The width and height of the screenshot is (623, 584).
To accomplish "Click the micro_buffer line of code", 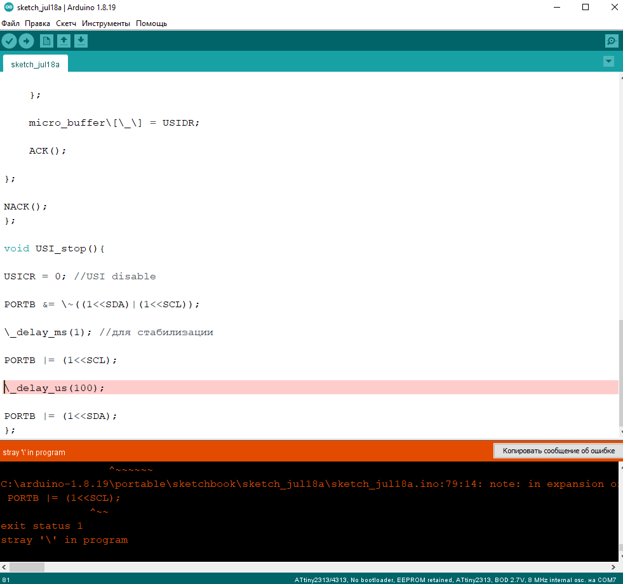I will (x=114, y=123).
